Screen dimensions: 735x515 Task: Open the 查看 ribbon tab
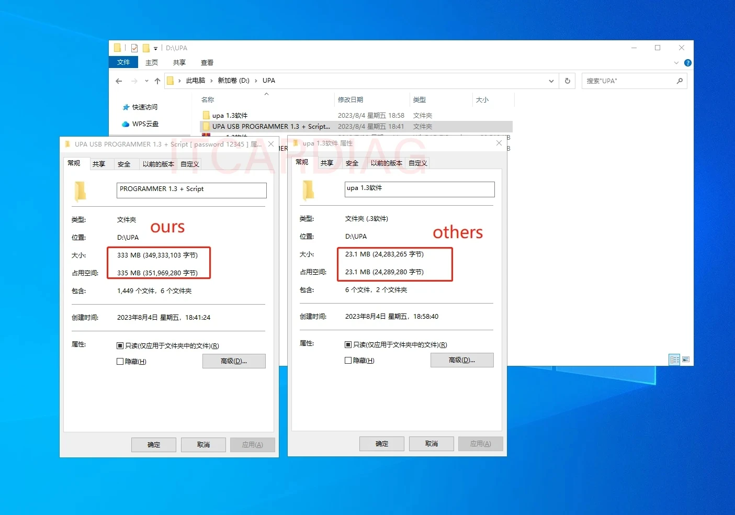click(207, 62)
